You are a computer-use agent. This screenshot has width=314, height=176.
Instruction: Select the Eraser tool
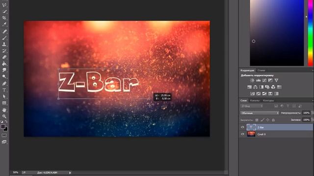pyautogui.click(x=4, y=57)
